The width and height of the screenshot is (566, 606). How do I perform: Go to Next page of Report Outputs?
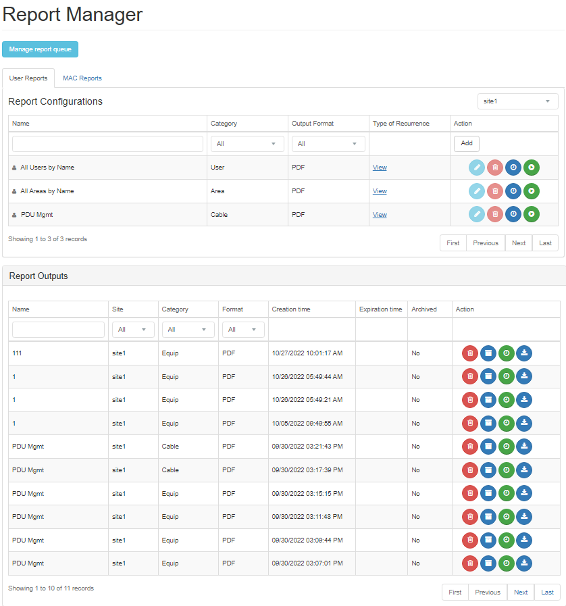point(521,592)
